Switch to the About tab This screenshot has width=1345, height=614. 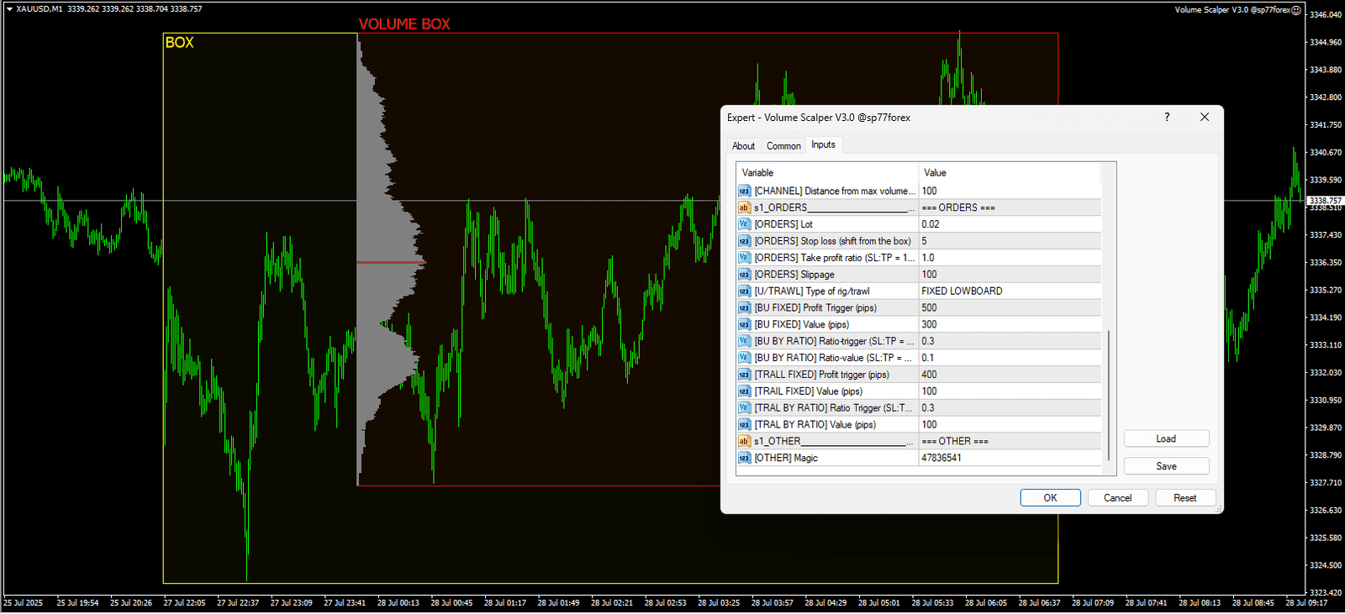(x=743, y=146)
